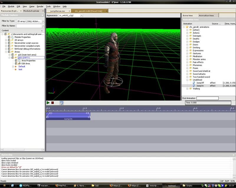Open the Filter by Type dropdown
The width and height of the screenshot is (236, 188).
pos(43,21)
